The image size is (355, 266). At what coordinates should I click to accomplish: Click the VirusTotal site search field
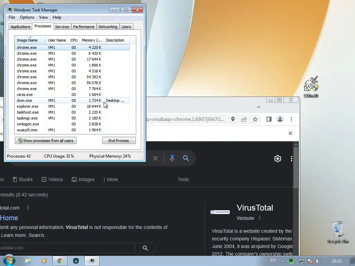(x=67, y=248)
